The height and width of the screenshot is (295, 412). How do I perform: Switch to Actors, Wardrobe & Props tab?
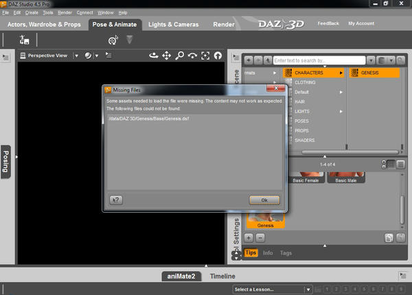44,25
